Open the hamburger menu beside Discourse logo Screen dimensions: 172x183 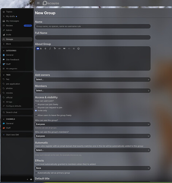click(x=38, y=3)
